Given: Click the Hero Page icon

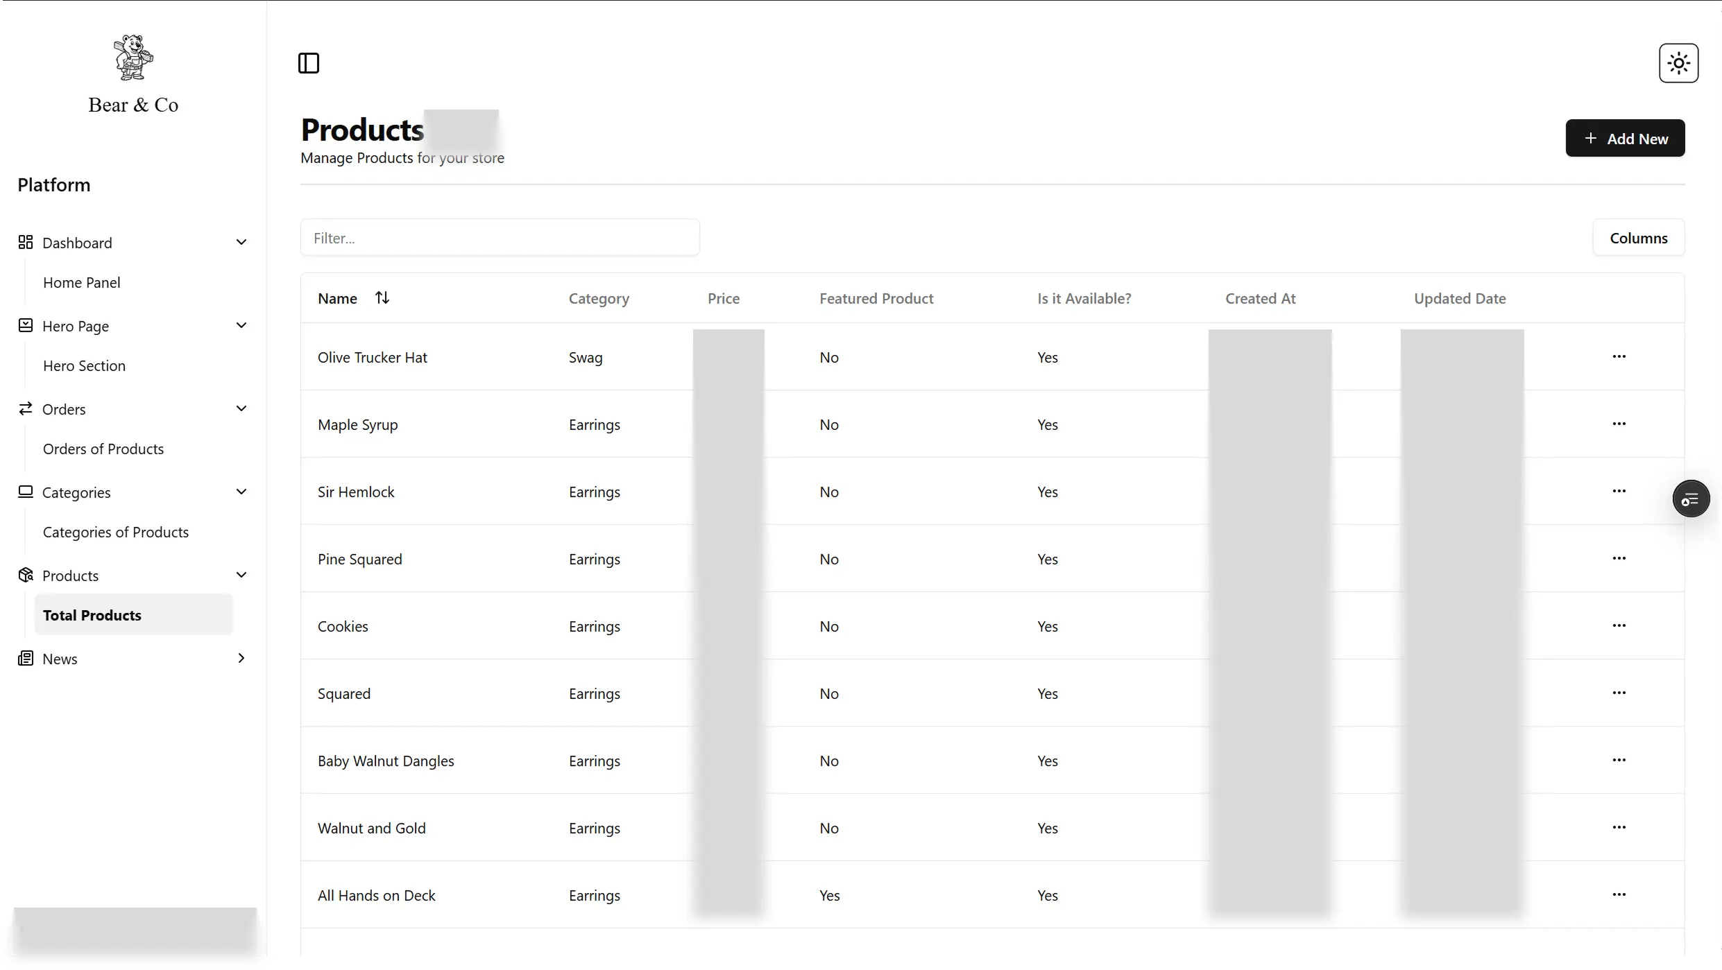Looking at the screenshot, I should coord(26,325).
